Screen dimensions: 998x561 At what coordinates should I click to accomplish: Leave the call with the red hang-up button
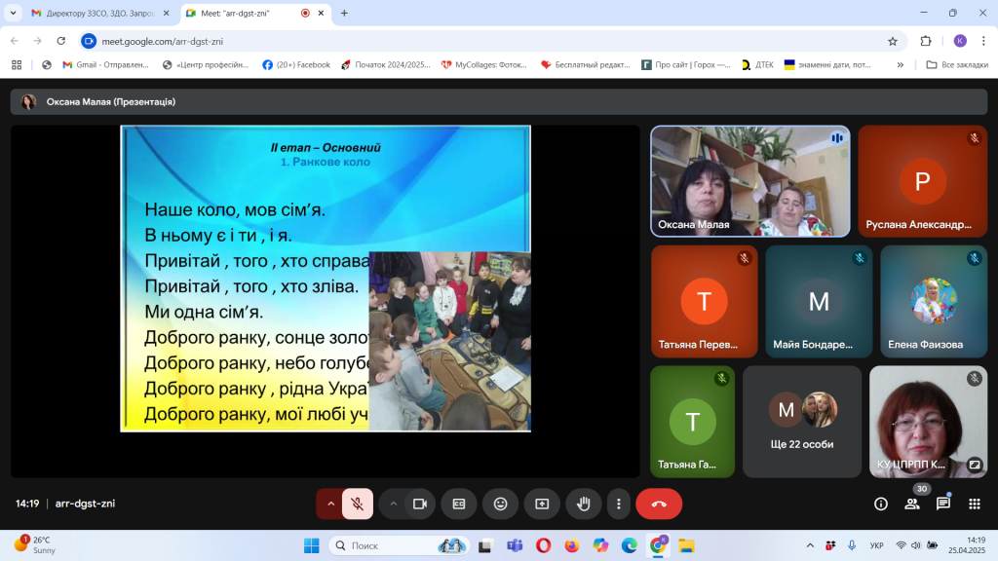point(659,504)
